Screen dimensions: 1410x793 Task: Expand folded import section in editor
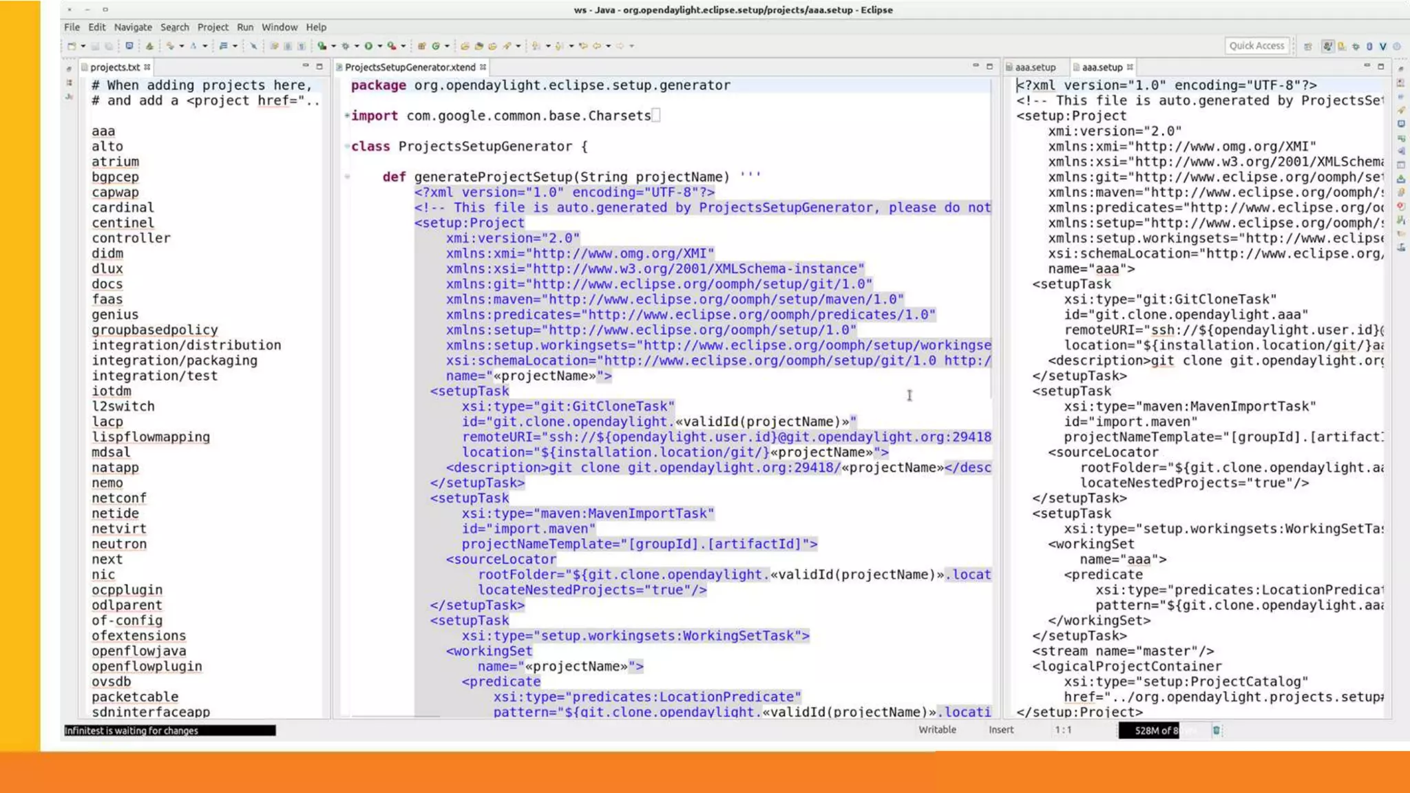347,116
